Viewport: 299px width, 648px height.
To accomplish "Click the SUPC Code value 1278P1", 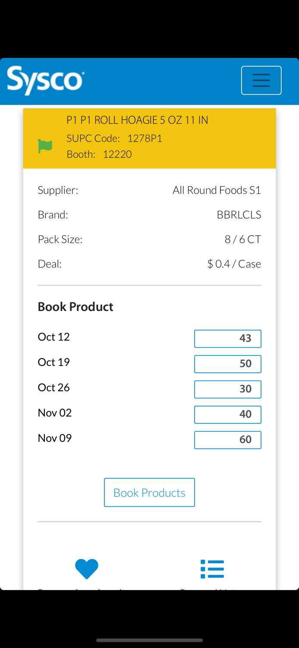I will tap(144, 138).
